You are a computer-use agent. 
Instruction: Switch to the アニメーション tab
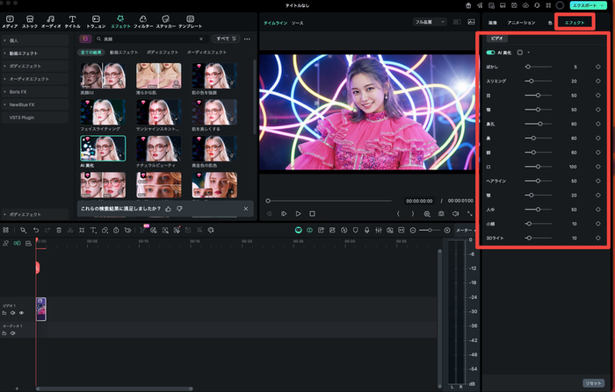coord(521,21)
